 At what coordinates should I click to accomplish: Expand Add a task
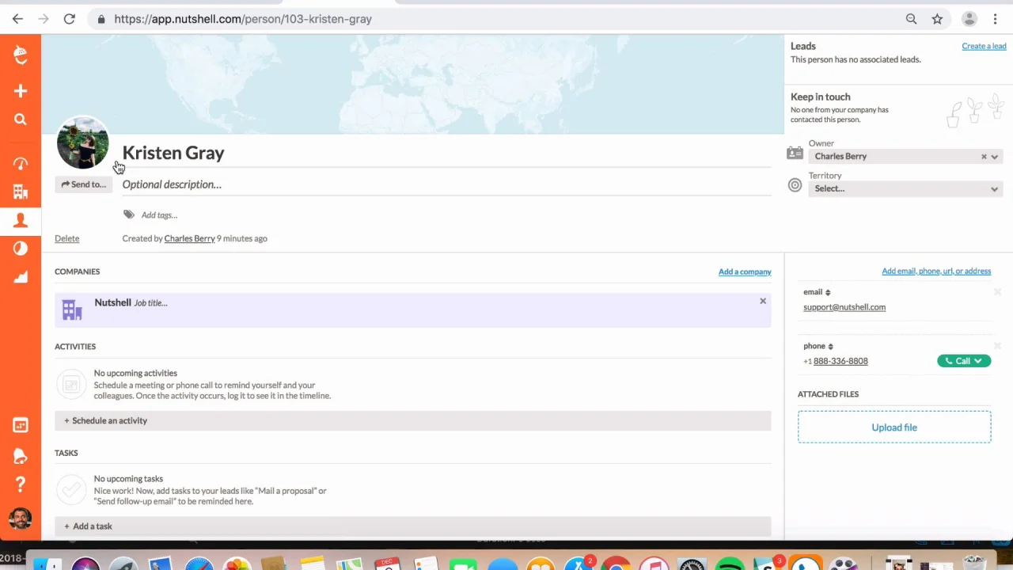(x=412, y=526)
